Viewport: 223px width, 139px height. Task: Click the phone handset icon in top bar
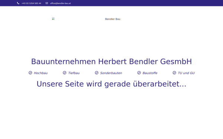18,3
